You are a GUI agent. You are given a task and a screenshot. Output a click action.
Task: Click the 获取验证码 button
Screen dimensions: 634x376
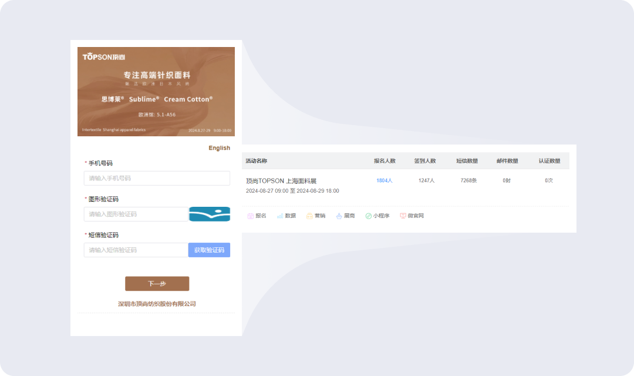[209, 250]
